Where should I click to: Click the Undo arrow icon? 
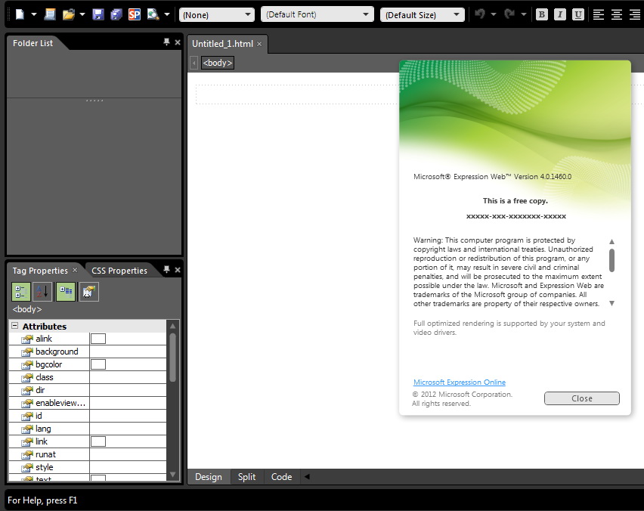click(478, 14)
